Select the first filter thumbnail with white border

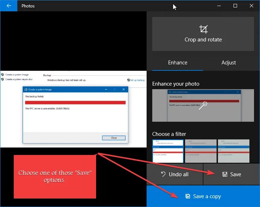click(x=168, y=151)
